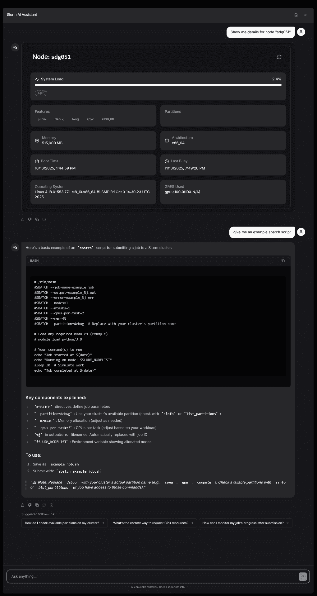Viewport: 317px width, 596px height.
Task: Click the 'epyc' feature tag
Action: click(90, 119)
